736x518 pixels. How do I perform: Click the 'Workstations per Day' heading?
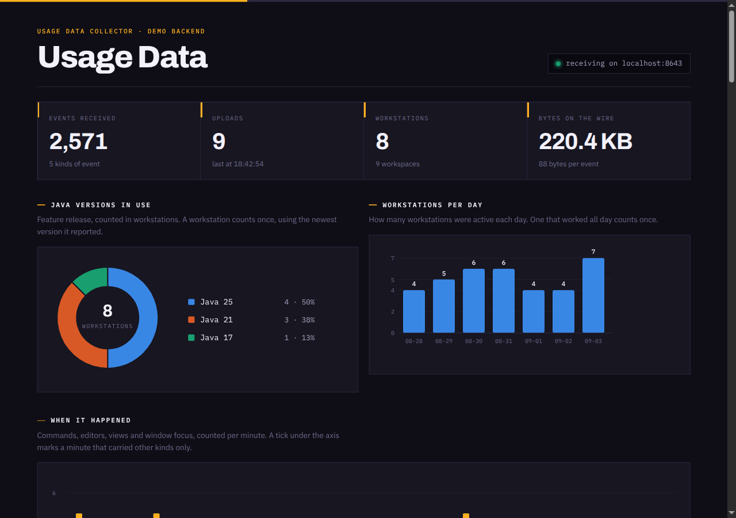tap(432, 205)
